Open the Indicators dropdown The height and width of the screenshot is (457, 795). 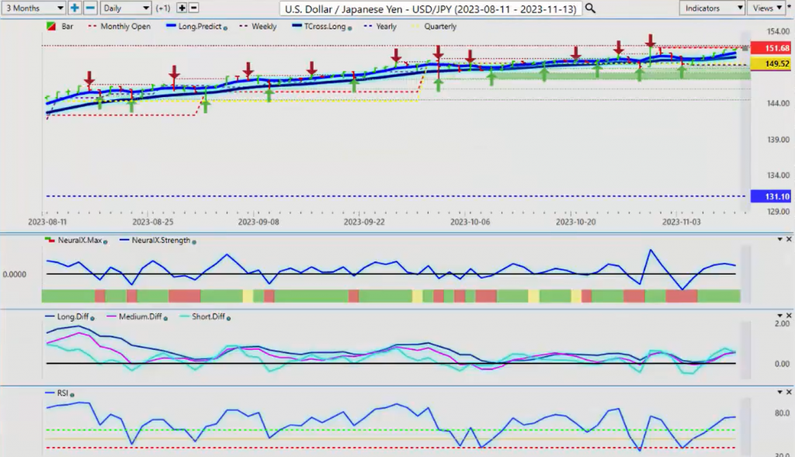(x=711, y=8)
